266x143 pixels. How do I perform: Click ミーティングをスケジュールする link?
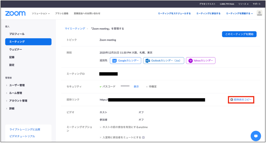(x=174, y=14)
